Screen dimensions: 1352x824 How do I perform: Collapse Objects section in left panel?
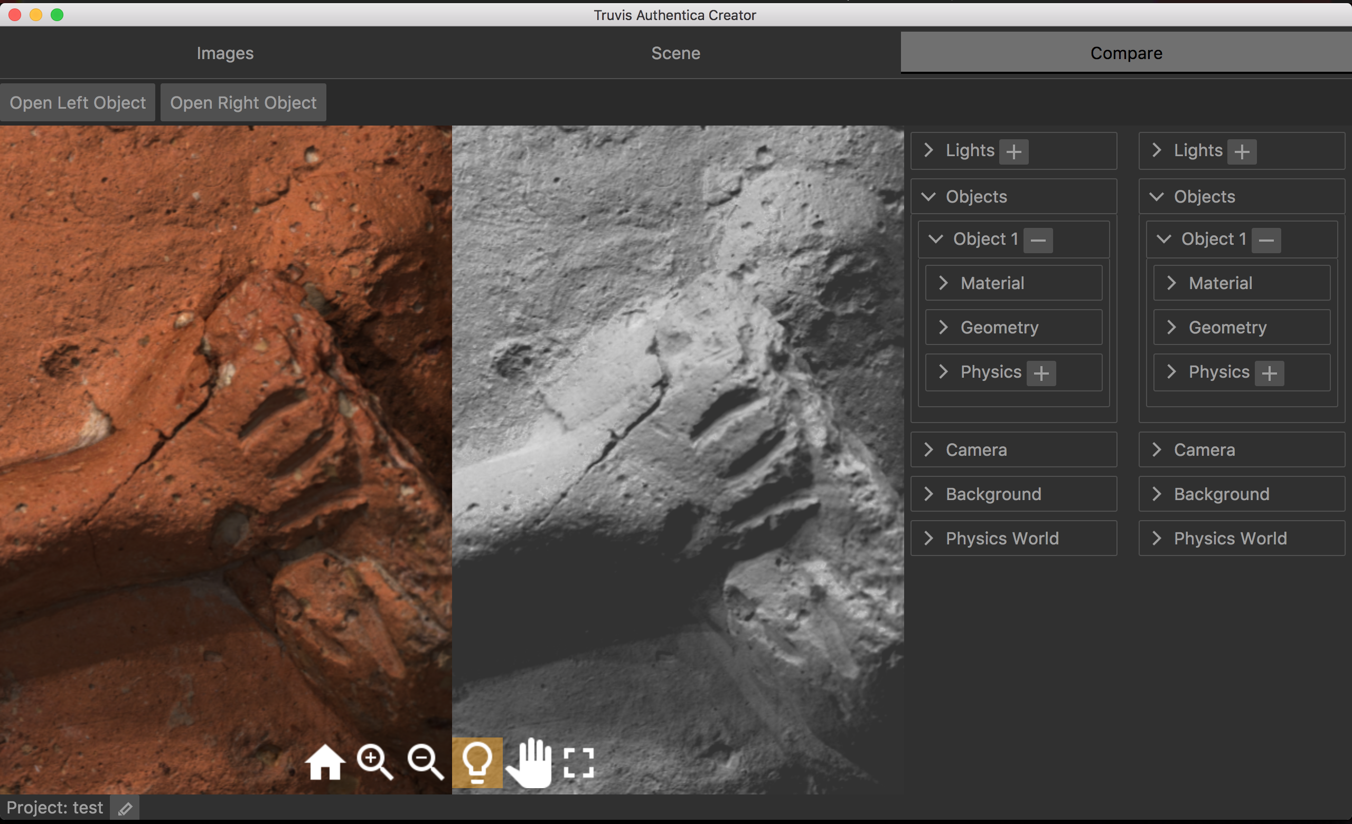(928, 197)
